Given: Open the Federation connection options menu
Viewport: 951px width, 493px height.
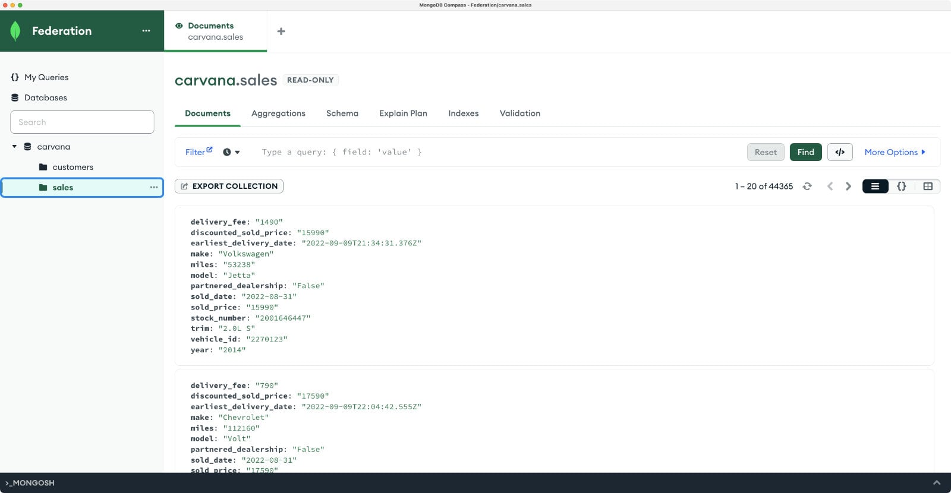Looking at the screenshot, I should [146, 31].
